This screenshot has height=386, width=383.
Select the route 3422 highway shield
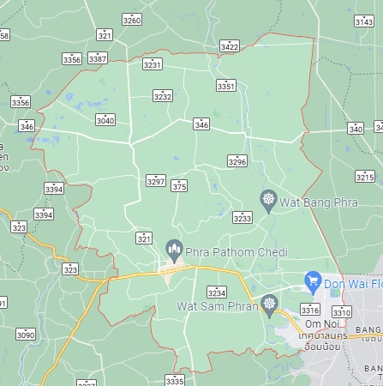coord(230,46)
